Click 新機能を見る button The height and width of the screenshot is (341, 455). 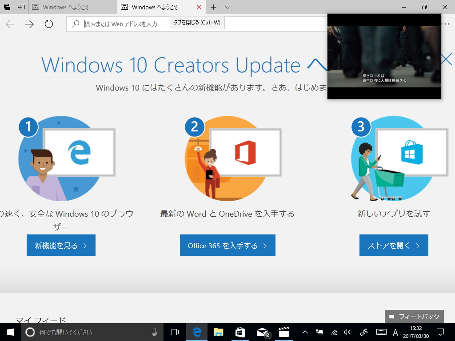click(x=61, y=245)
